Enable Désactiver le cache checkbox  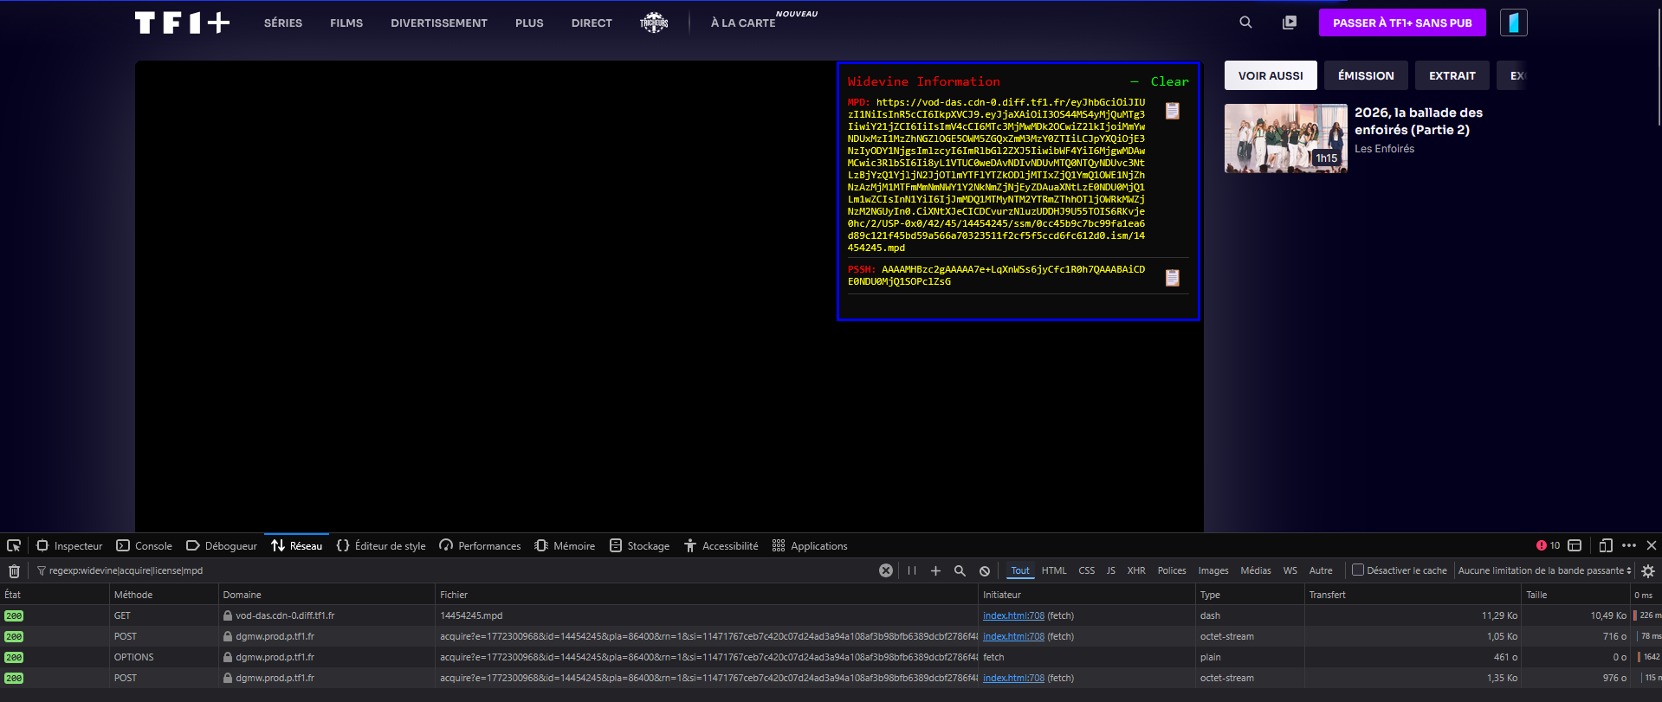(1358, 570)
